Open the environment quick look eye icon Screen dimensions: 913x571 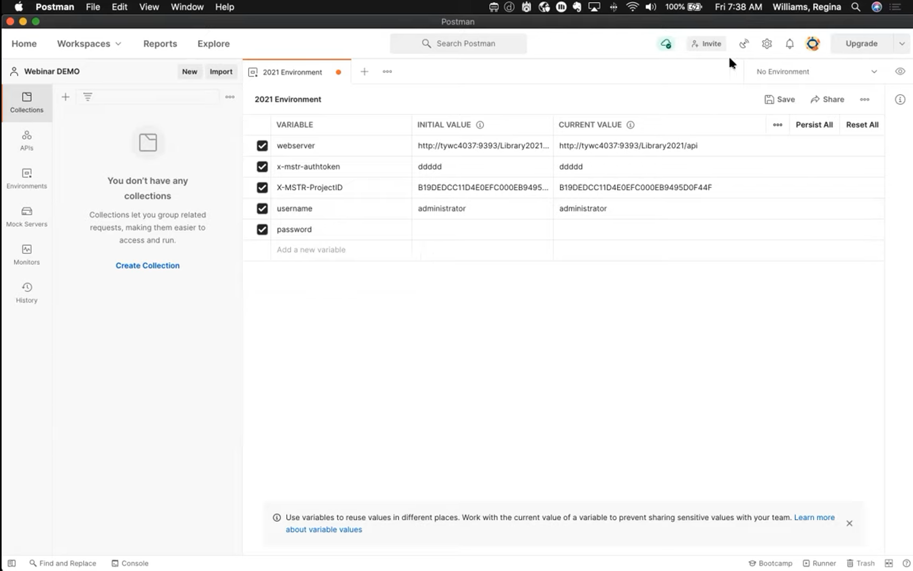click(x=900, y=71)
